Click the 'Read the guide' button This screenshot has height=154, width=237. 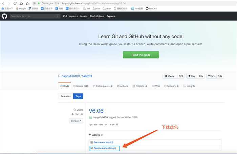click(x=141, y=55)
